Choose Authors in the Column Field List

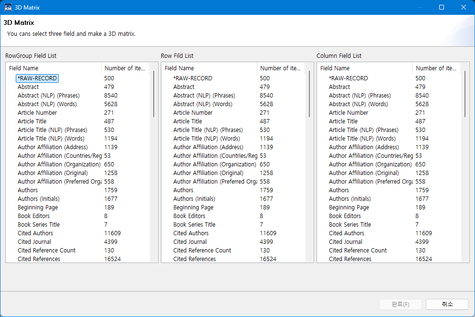pos(339,190)
